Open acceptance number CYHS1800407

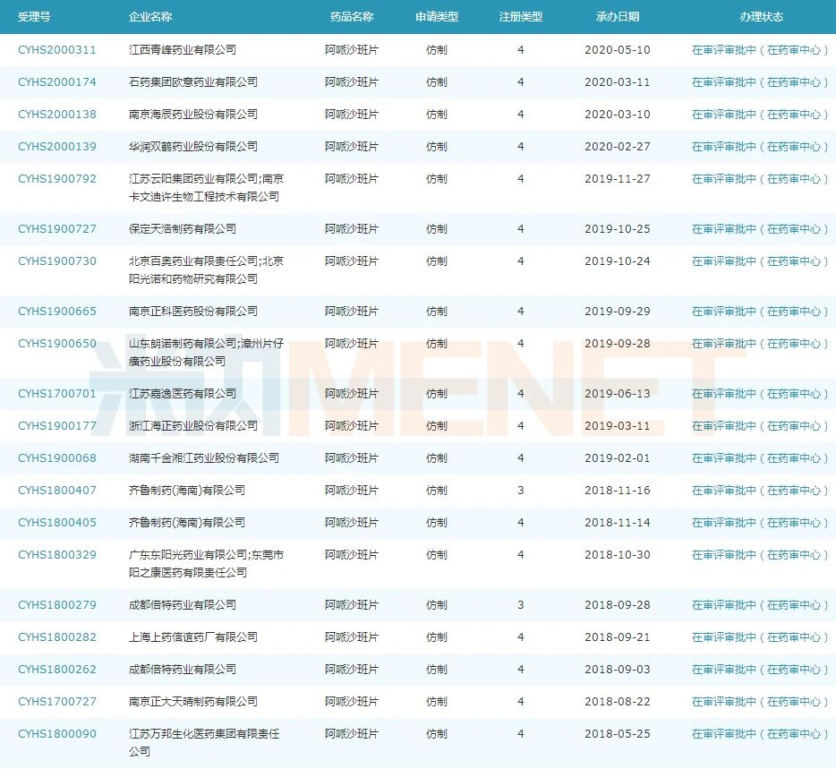point(57,490)
